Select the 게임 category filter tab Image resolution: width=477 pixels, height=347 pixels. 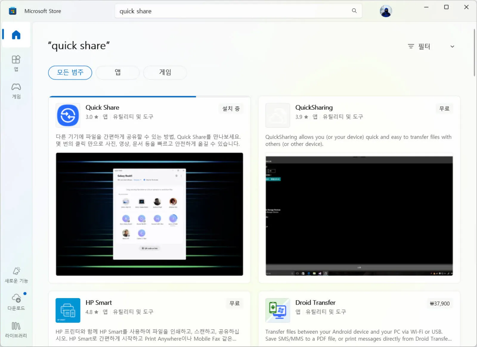[x=165, y=72]
